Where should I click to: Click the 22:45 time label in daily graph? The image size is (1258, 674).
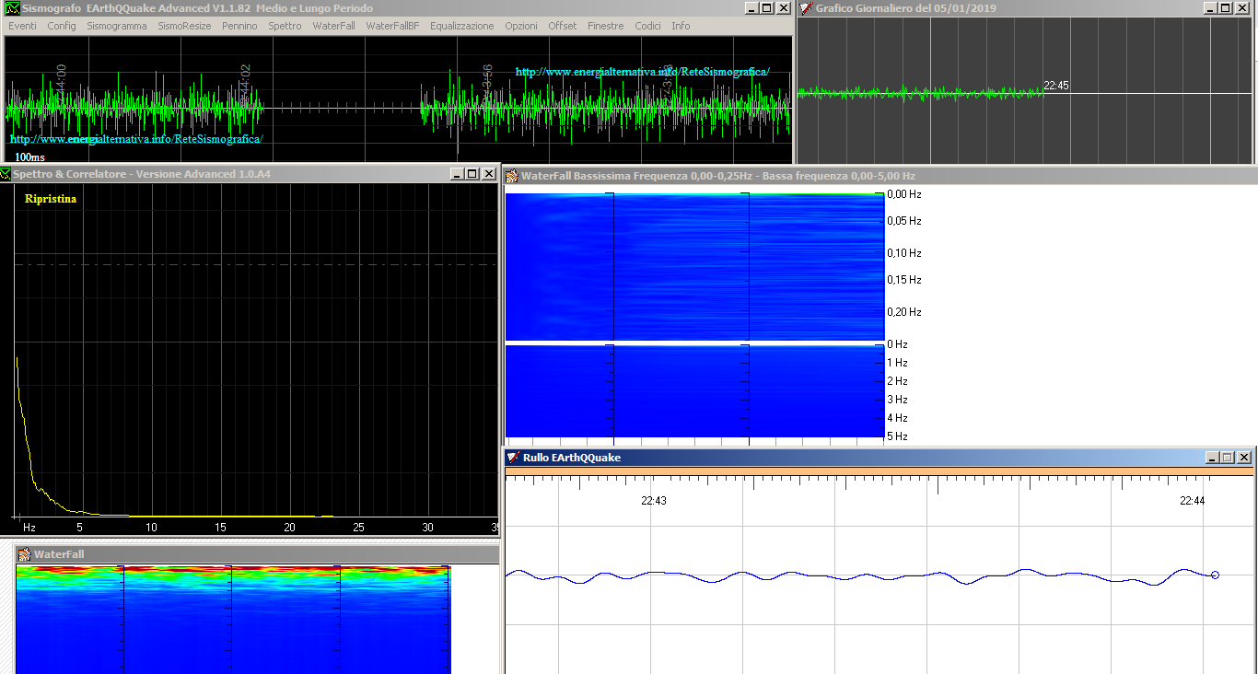click(1056, 86)
